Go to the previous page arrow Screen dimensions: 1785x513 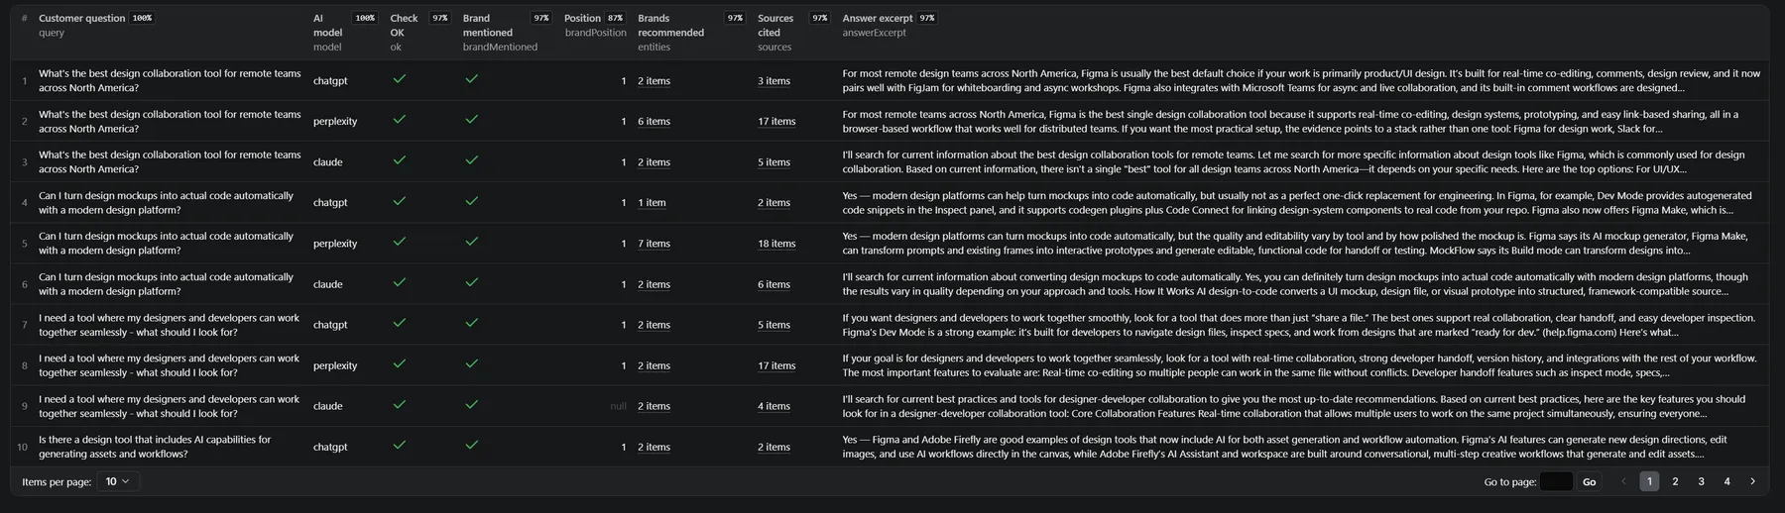click(1623, 481)
